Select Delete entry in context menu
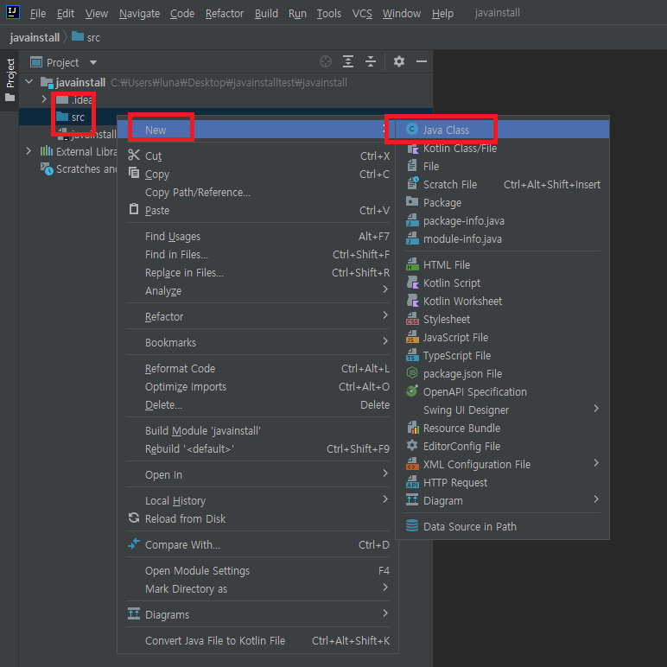Image resolution: width=667 pixels, height=667 pixels. (x=257, y=405)
